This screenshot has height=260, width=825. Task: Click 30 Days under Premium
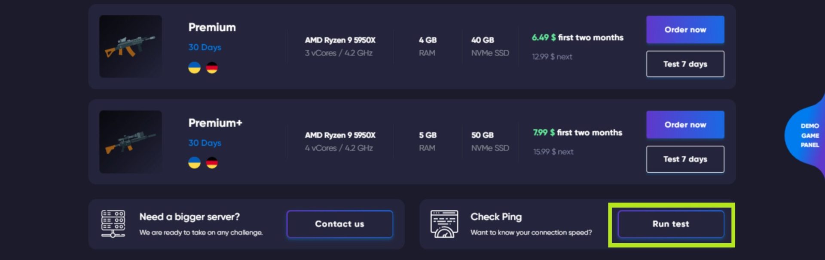coord(205,47)
